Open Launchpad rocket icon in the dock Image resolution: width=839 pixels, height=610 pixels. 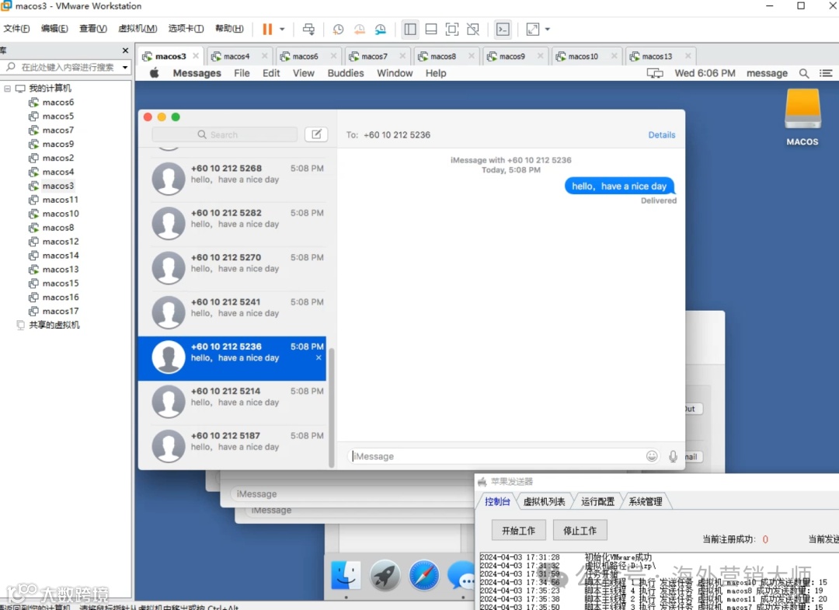385,576
